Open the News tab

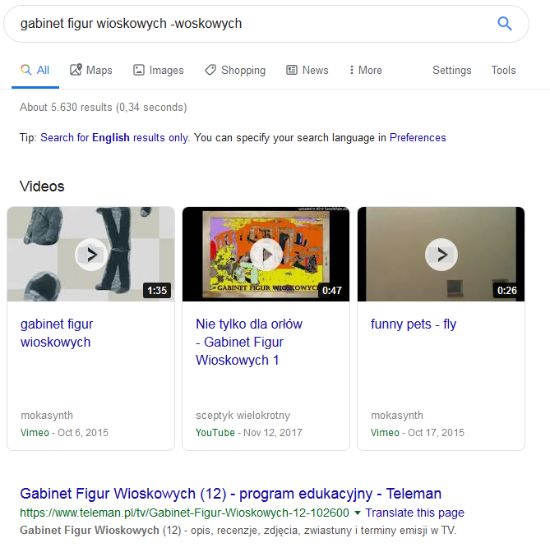307,70
